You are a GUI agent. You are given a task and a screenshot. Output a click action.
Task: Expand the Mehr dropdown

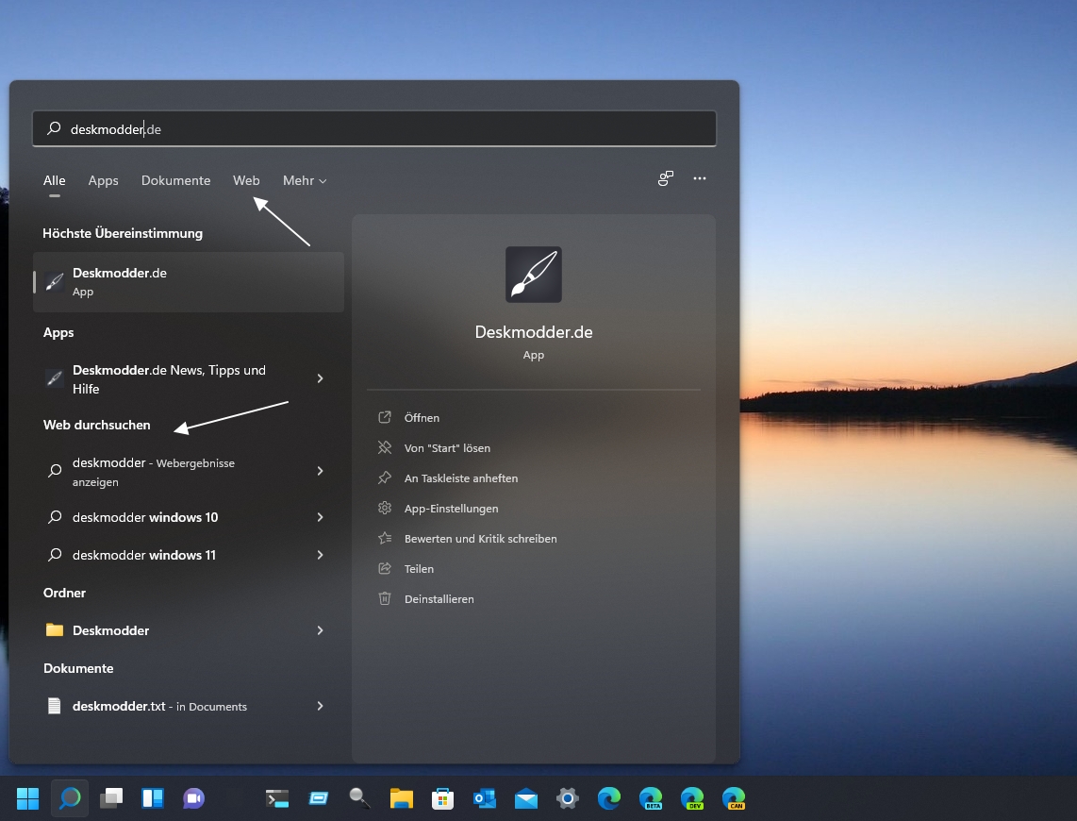305,180
